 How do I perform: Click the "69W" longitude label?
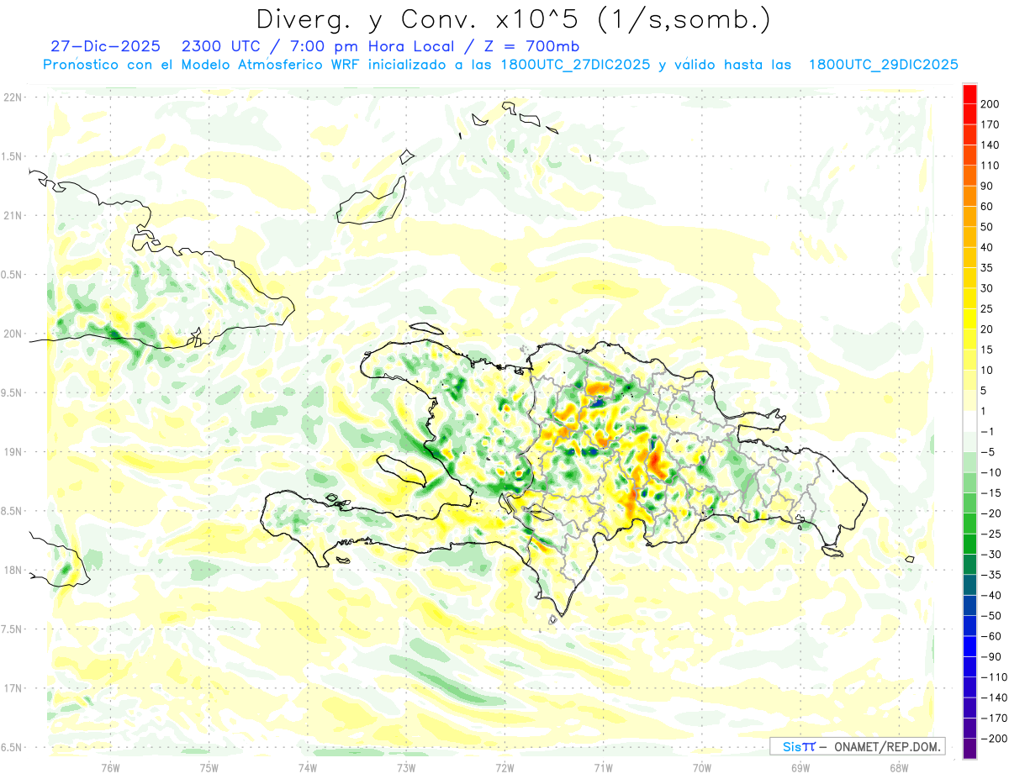tap(800, 767)
